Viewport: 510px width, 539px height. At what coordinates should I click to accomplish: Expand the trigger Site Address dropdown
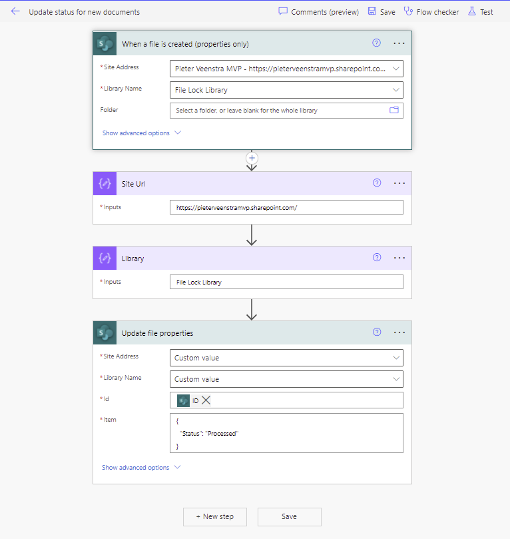[x=396, y=69]
